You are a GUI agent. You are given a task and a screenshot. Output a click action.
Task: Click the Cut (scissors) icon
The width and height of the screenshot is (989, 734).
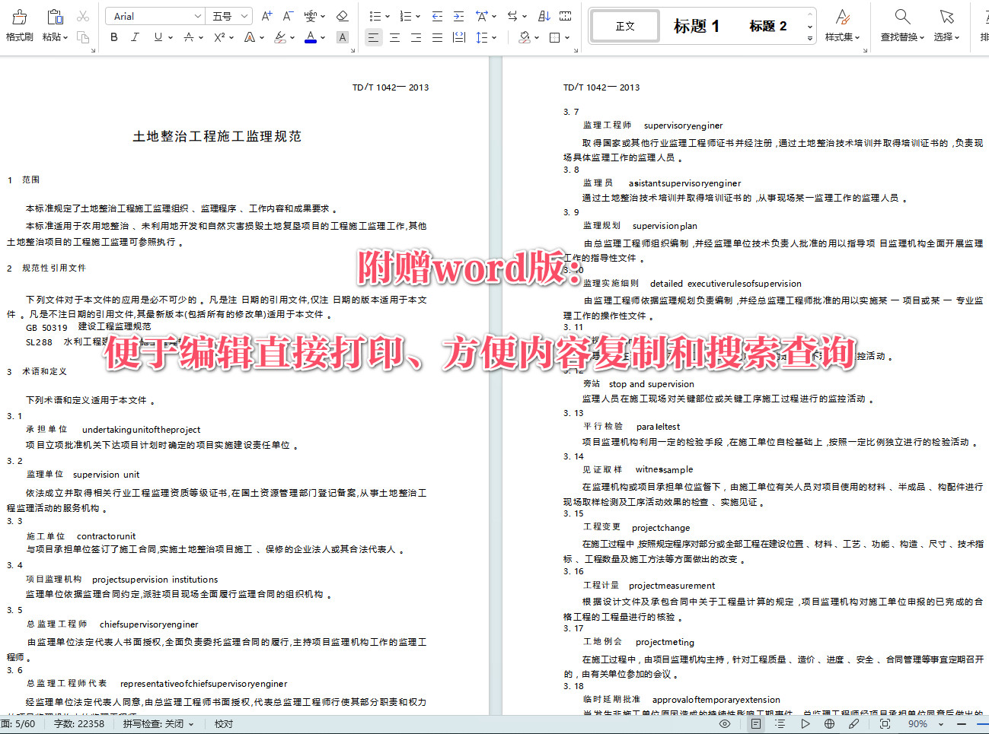tap(84, 15)
